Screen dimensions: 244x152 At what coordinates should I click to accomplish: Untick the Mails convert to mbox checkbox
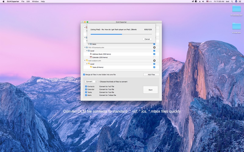pos(86,95)
